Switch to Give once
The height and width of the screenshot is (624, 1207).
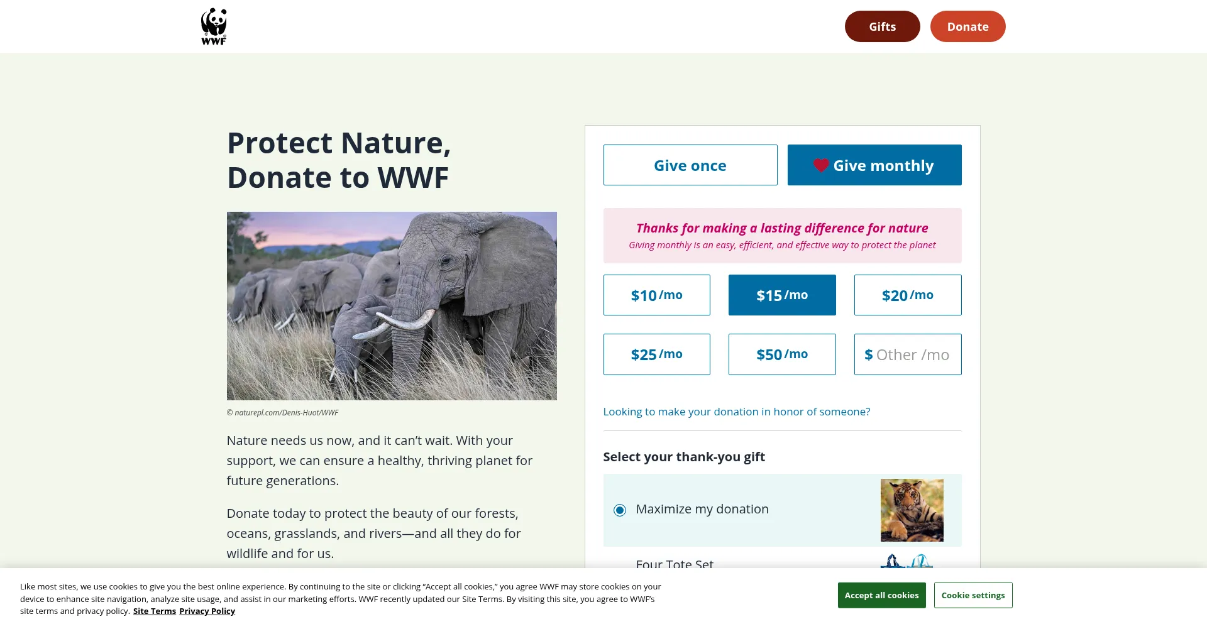(690, 165)
